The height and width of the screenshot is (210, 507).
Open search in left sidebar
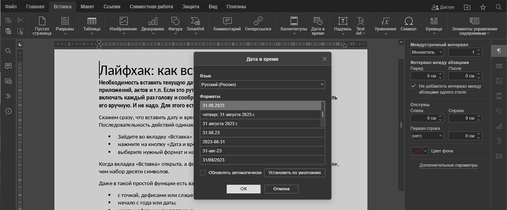coord(8,51)
